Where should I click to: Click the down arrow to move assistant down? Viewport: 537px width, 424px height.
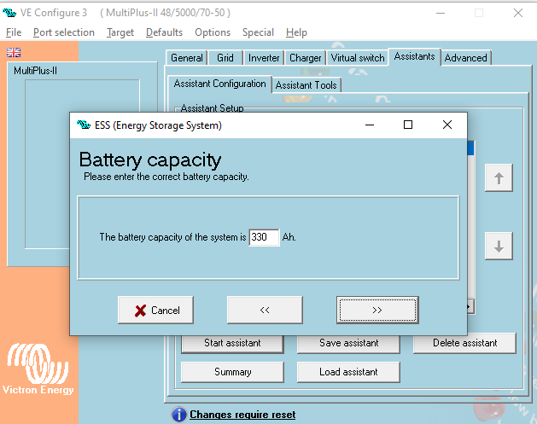pos(499,247)
